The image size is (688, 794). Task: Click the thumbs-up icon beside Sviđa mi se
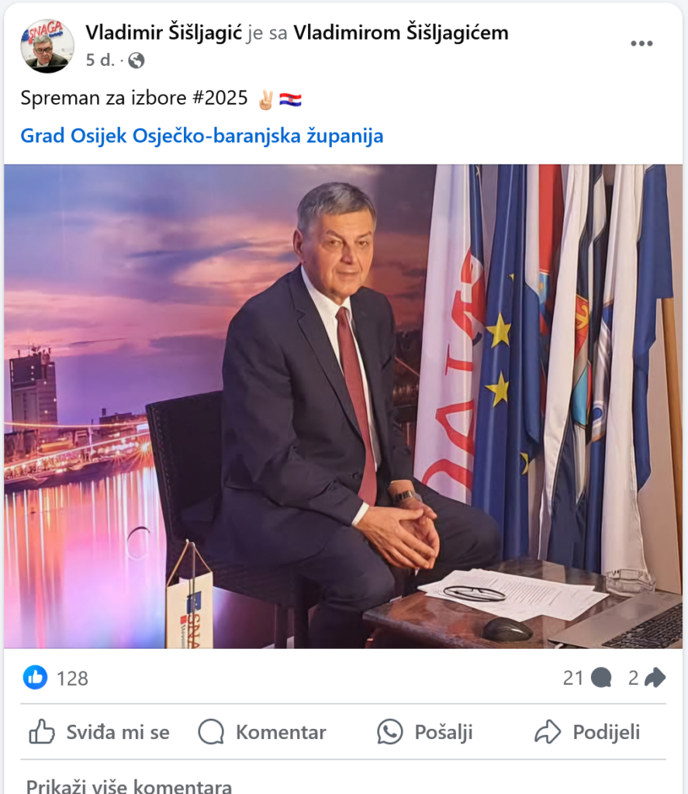click(42, 732)
